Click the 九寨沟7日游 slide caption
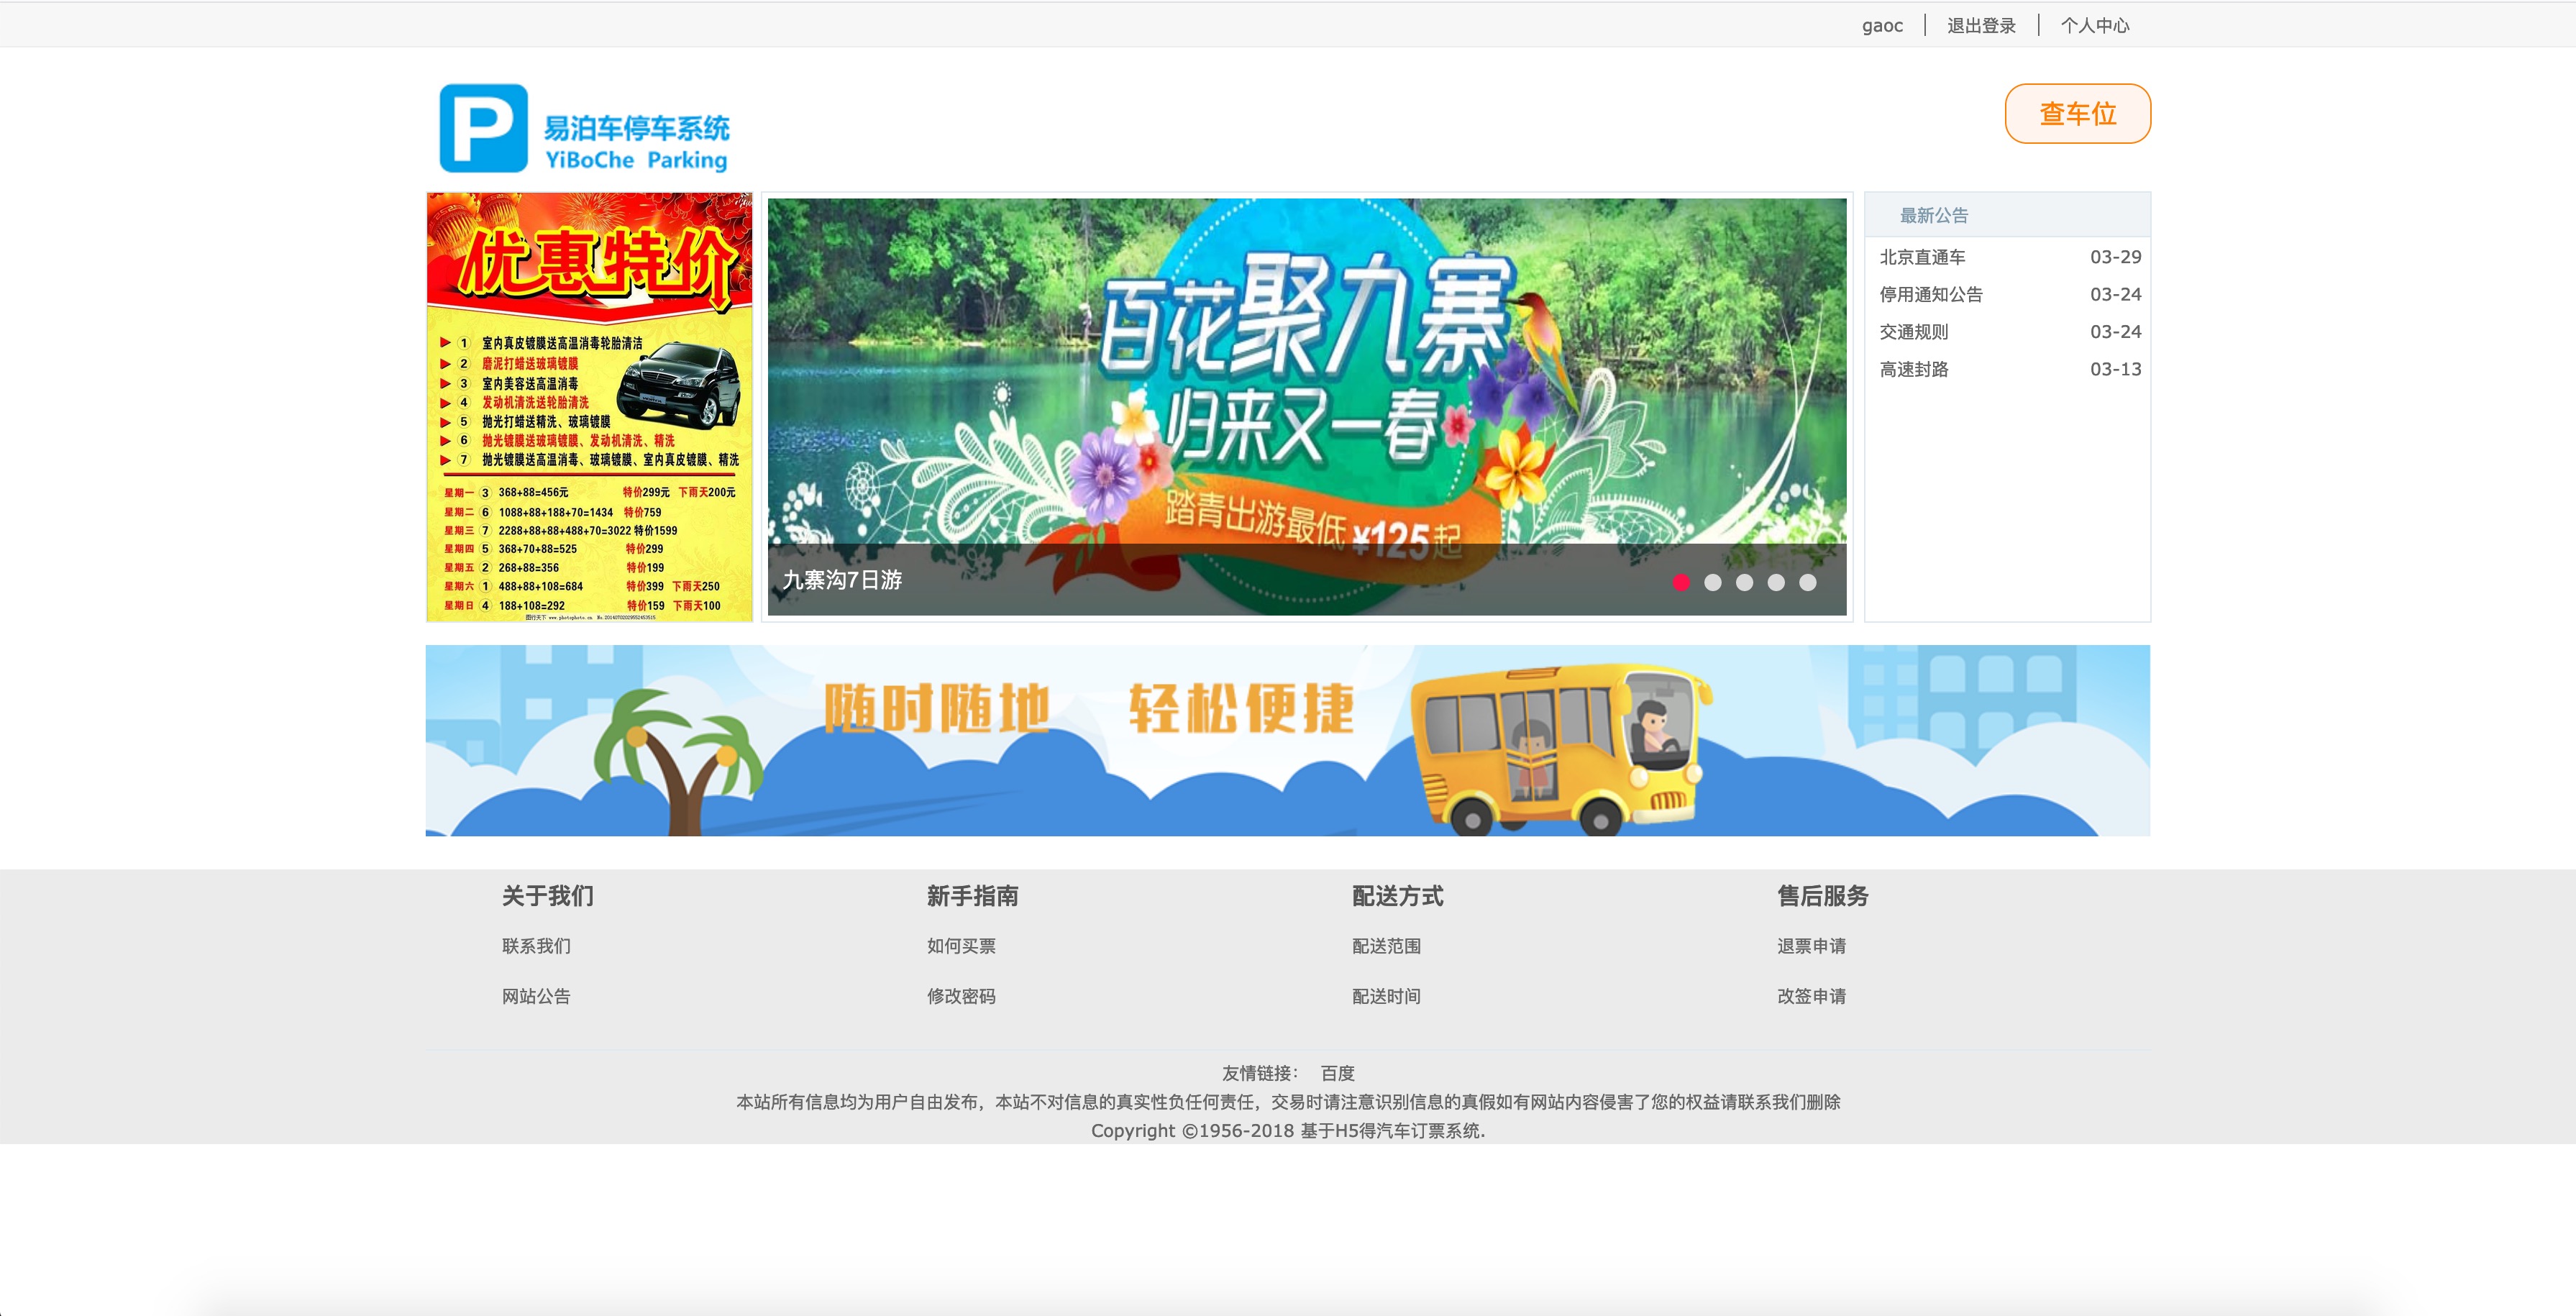The height and width of the screenshot is (1316, 2576). [842, 580]
